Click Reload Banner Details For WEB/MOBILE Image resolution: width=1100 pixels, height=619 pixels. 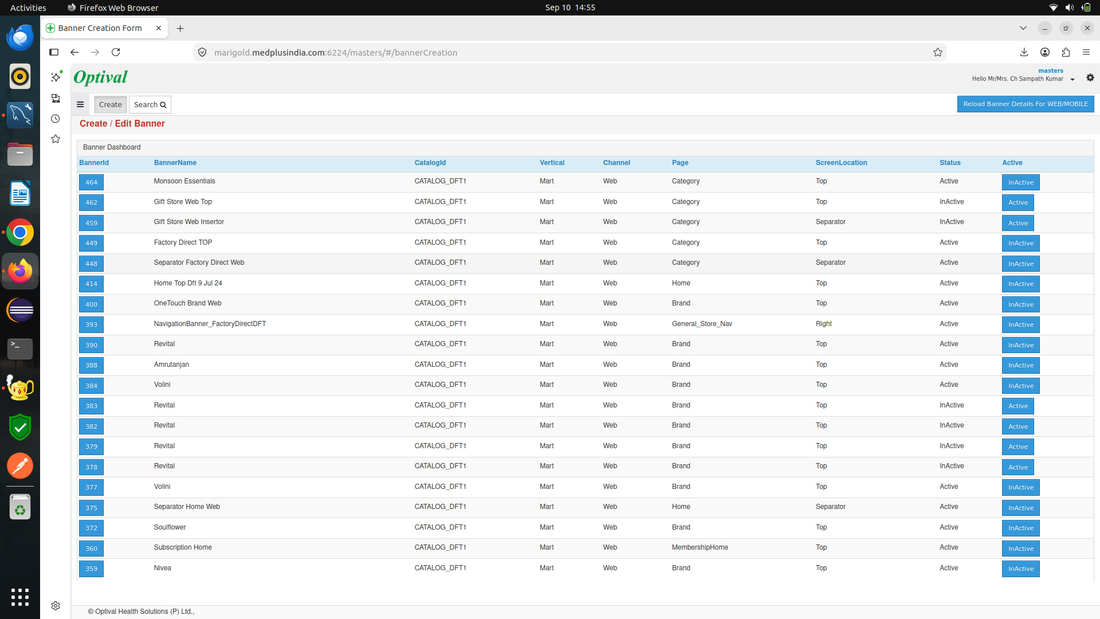(x=1026, y=104)
